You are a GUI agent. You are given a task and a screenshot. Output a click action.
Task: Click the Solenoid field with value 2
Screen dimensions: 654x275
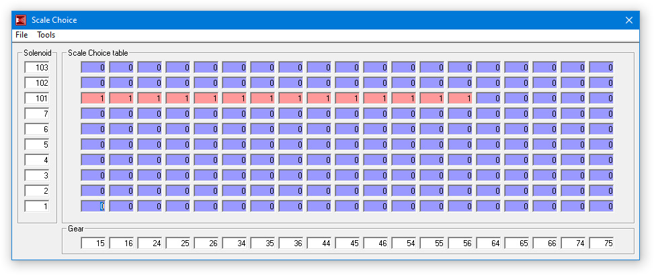point(37,190)
